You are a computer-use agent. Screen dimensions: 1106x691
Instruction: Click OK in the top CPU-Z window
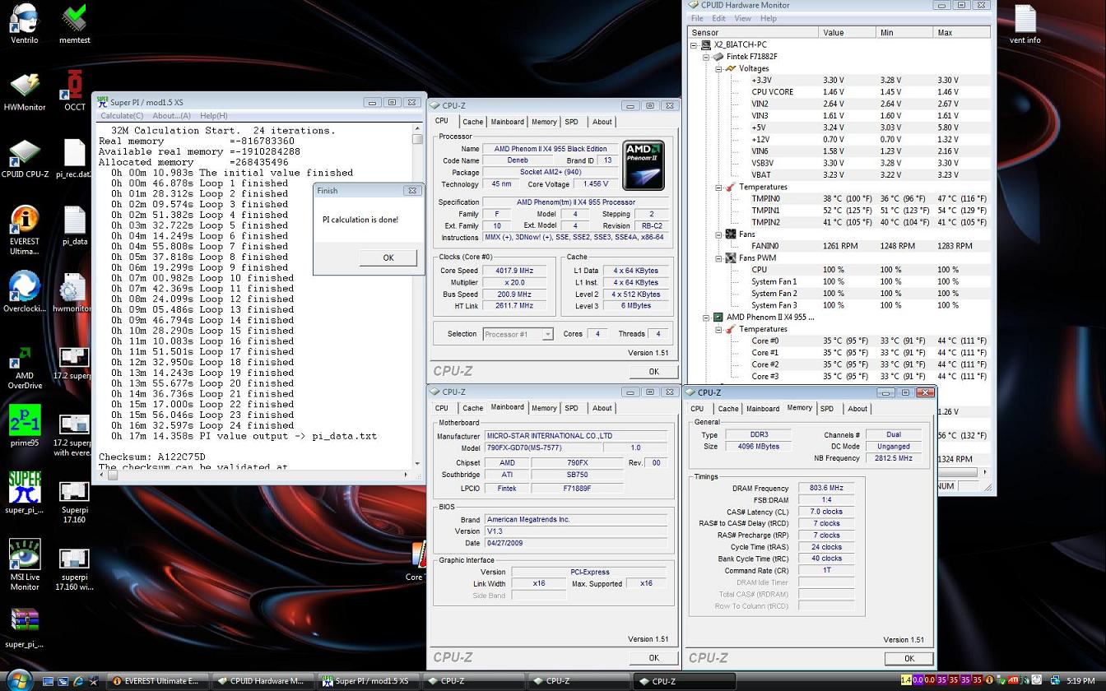653,372
